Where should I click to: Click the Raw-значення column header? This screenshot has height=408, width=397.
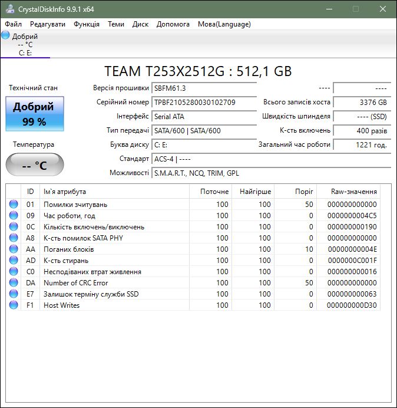[x=348, y=192]
